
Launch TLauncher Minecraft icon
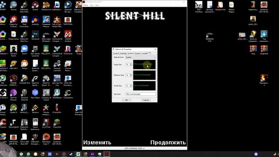click(57, 123)
